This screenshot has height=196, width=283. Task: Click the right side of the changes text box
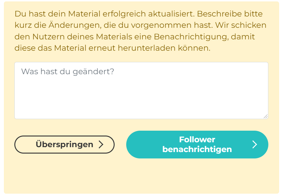tap(244, 91)
